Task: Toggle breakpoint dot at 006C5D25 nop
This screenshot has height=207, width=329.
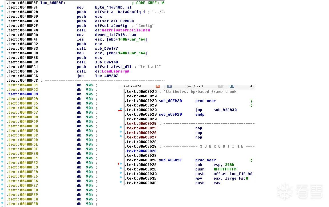Action: tap(121, 127)
